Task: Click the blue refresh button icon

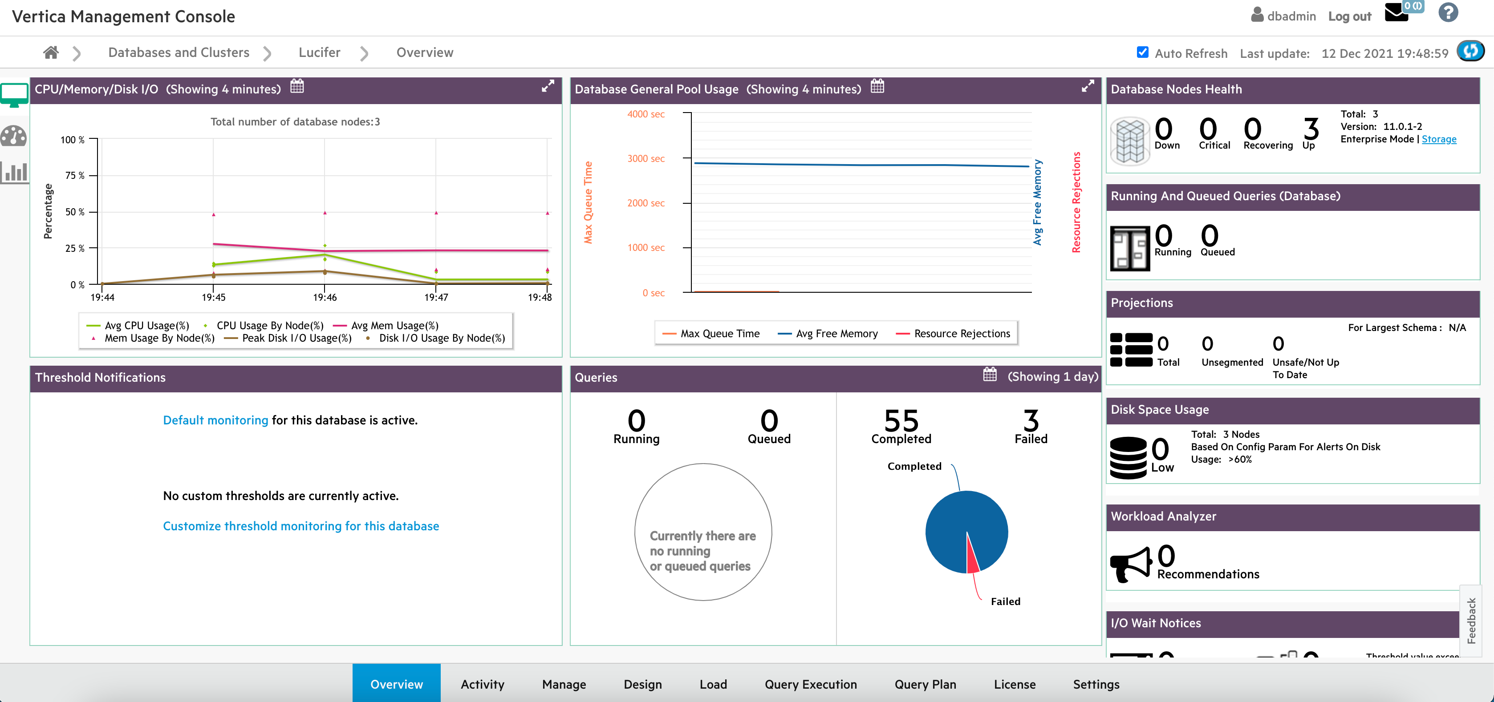Action: [x=1470, y=52]
